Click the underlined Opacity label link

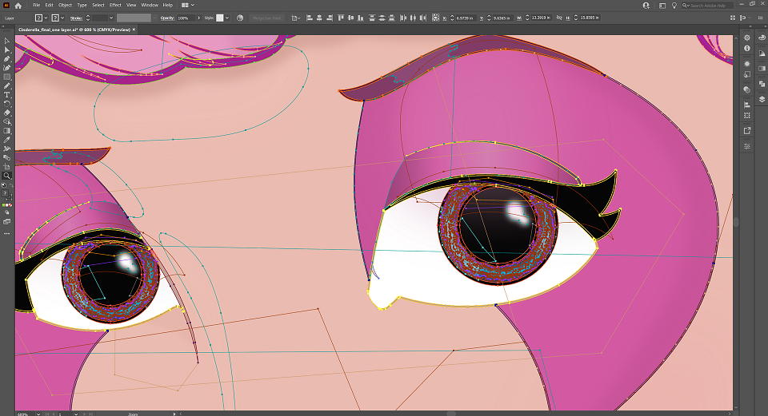(167, 18)
